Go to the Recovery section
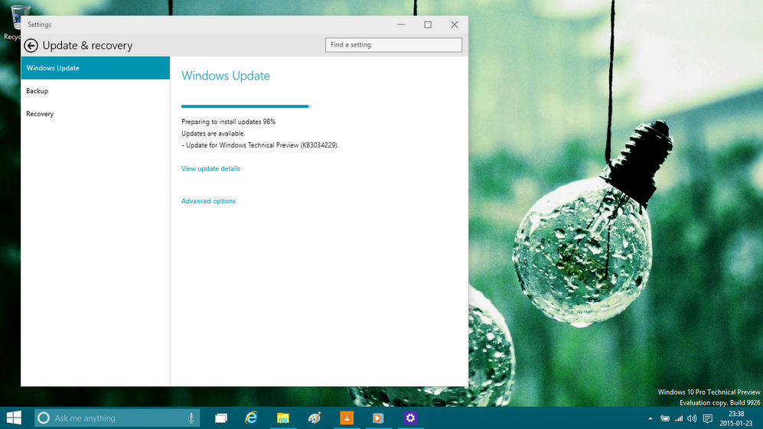Image resolution: width=763 pixels, height=429 pixels. tap(40, 114)
